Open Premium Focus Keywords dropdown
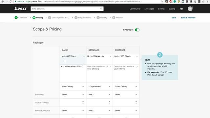 (x=126, y=110)
